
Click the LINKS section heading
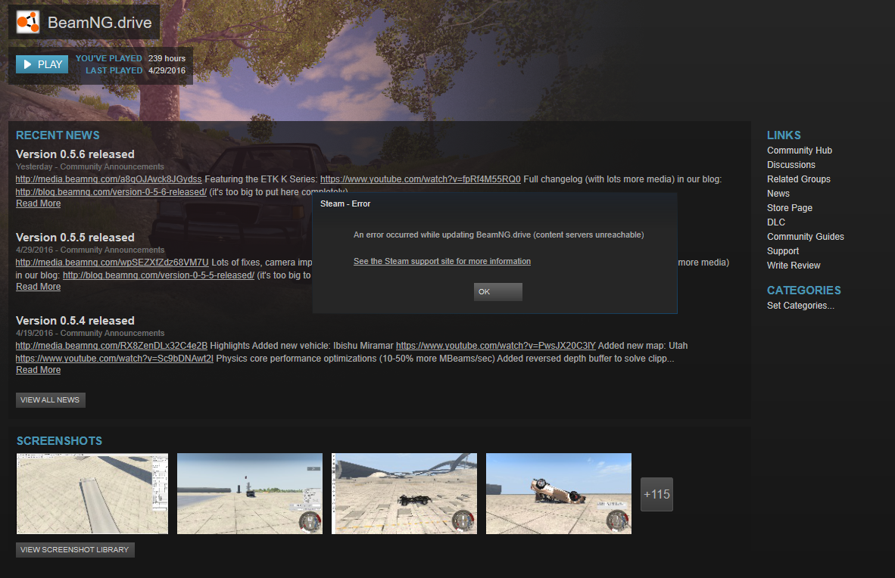tap(784, 135)
